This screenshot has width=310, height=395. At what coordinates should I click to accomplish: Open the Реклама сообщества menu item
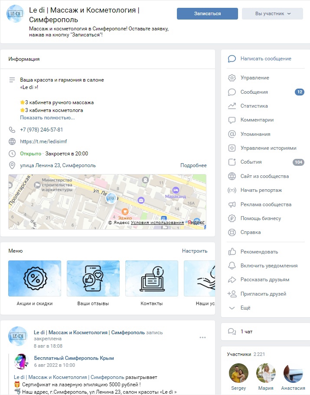266,204
